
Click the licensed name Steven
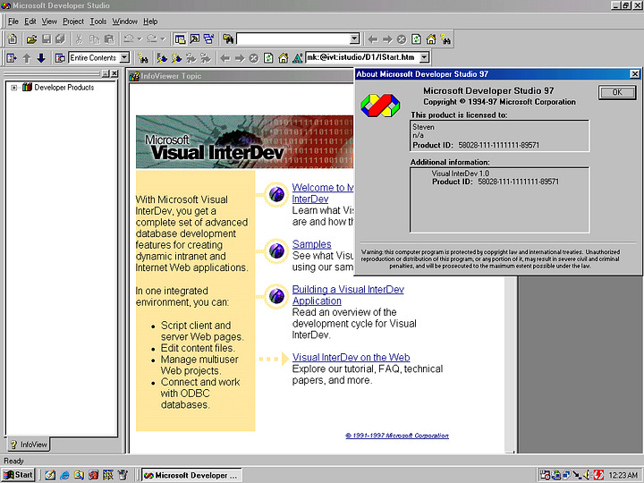tap(423, 127)
